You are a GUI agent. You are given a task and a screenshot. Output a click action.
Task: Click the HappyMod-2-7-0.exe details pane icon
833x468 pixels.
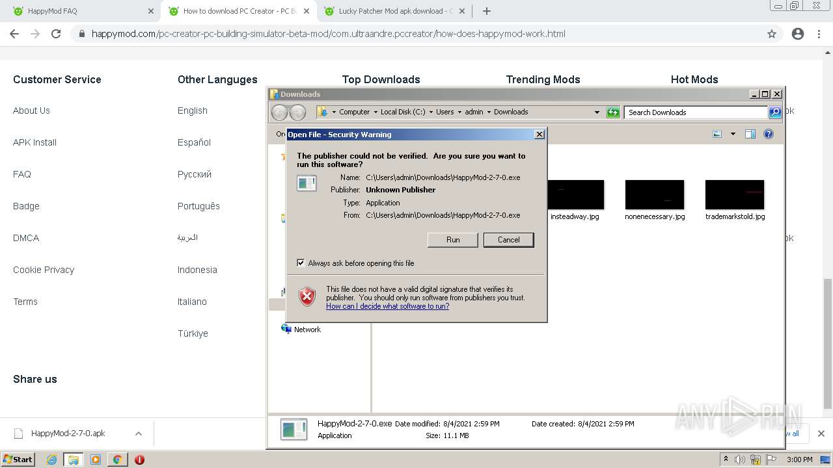[x=294, y=430]
